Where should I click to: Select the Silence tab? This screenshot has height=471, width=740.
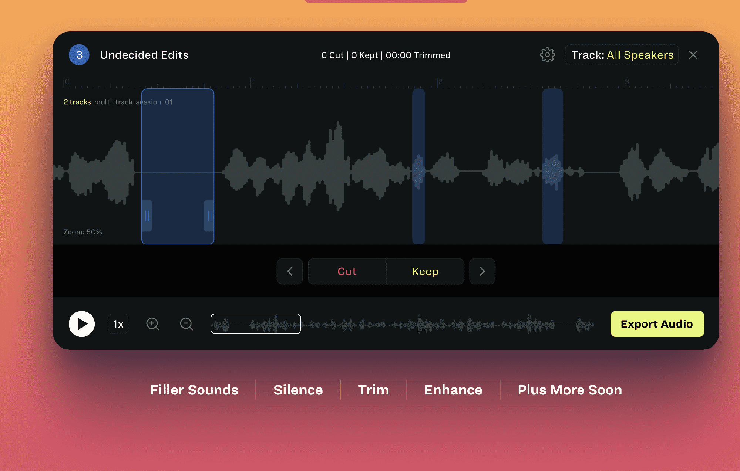coord(298,390)
